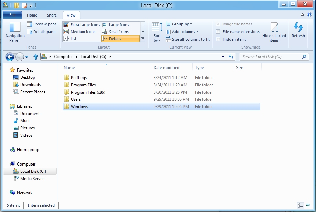
Task: Switch layout to List view
Action: click(70, 39)
